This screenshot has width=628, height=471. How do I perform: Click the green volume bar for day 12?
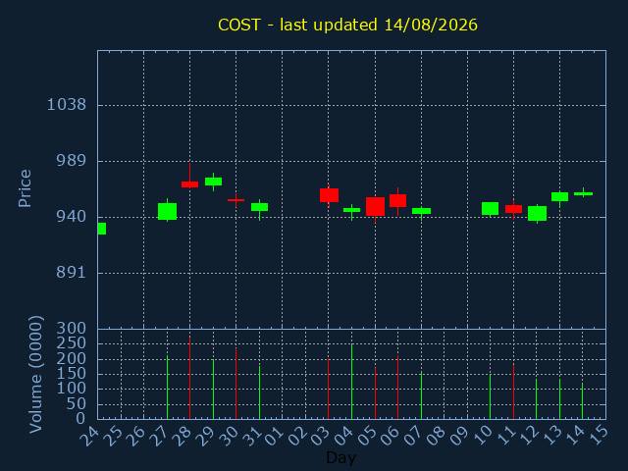[537, 399]
